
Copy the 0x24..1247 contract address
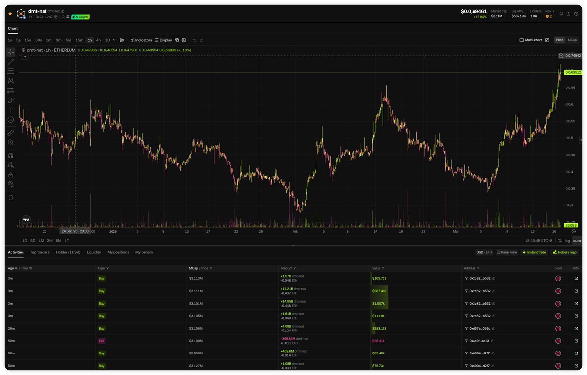[x=56, y=17]
